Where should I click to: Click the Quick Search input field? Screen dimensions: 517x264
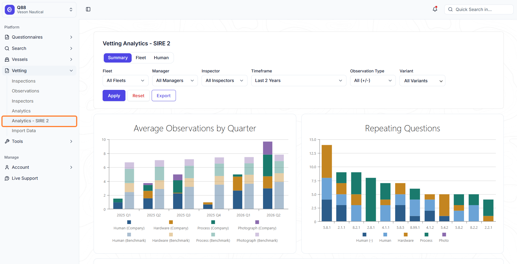click(479, 9)
